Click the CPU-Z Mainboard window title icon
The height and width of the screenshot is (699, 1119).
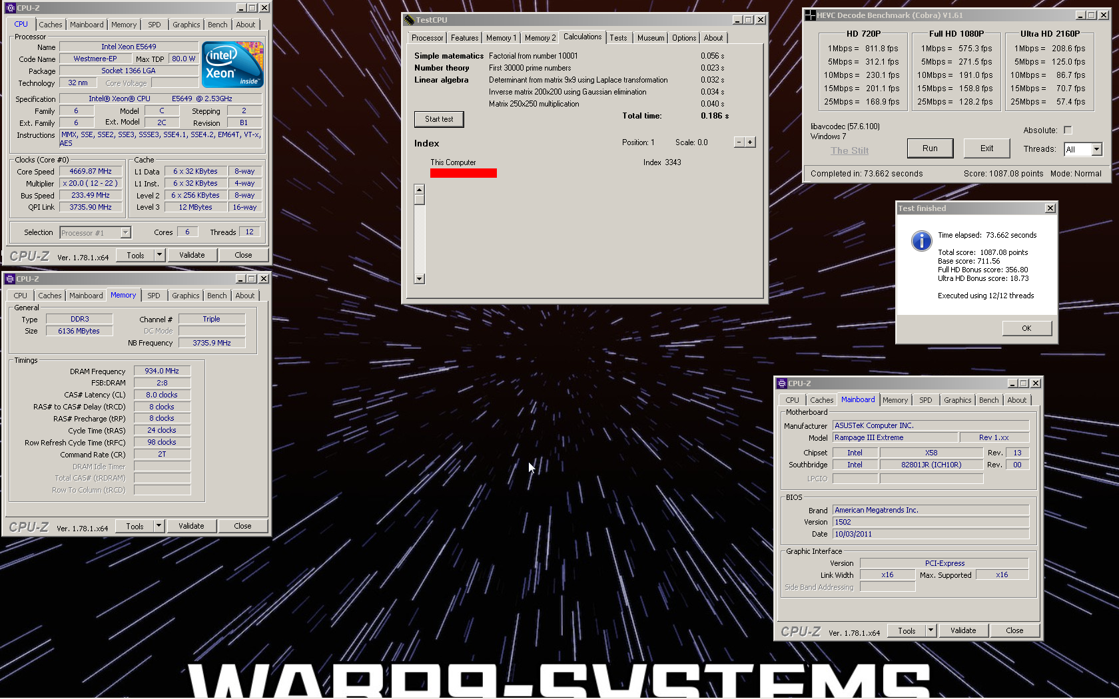(782, 383)
